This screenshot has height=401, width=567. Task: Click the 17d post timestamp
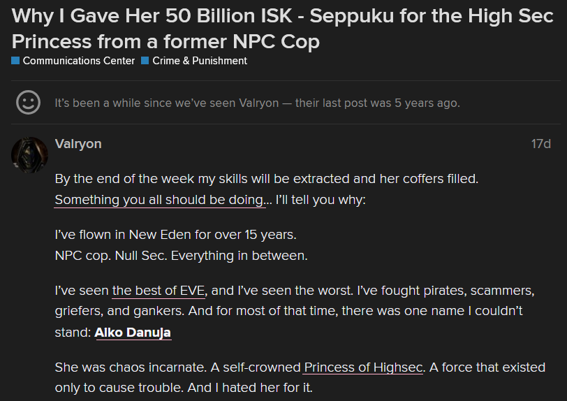(540, 144)
